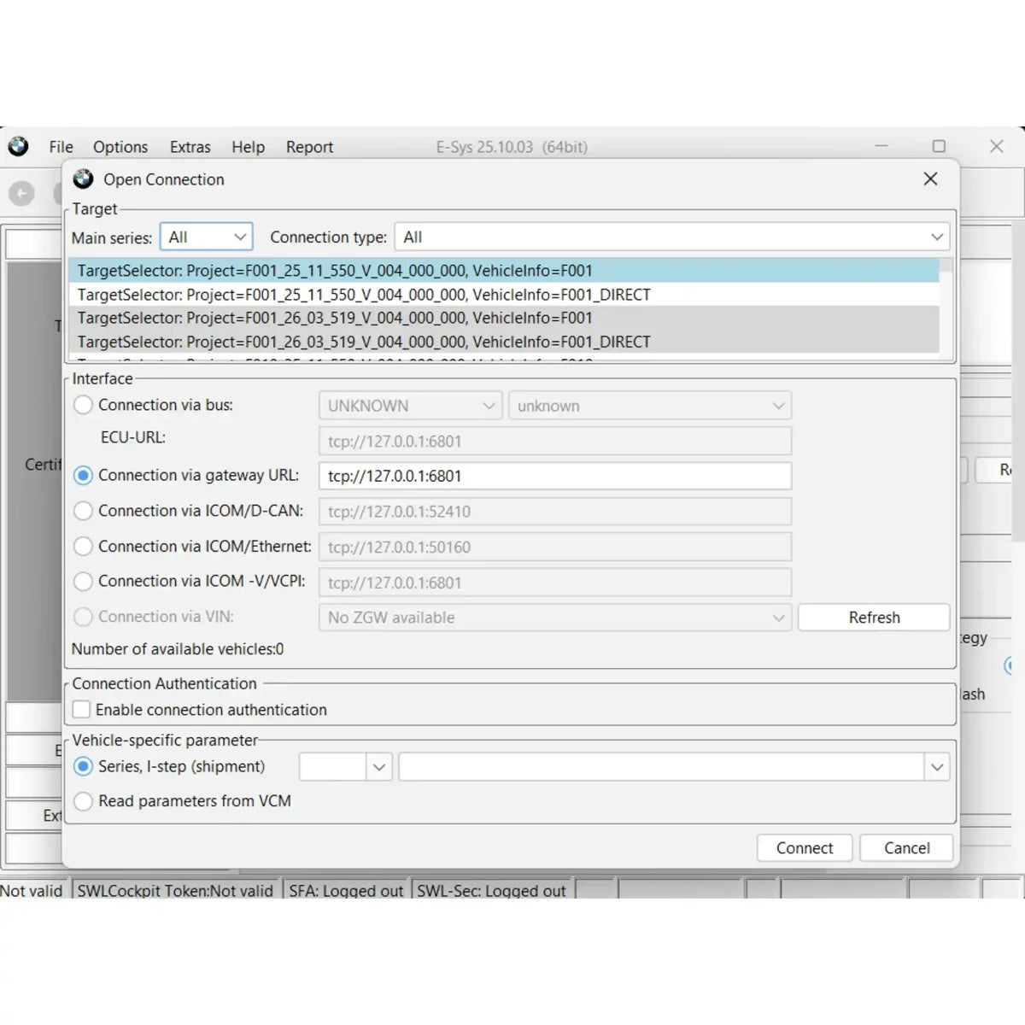Viewport: 1025px width, 1025px height.
Task: Click the Connect button
Action: [x=803, y=847]
